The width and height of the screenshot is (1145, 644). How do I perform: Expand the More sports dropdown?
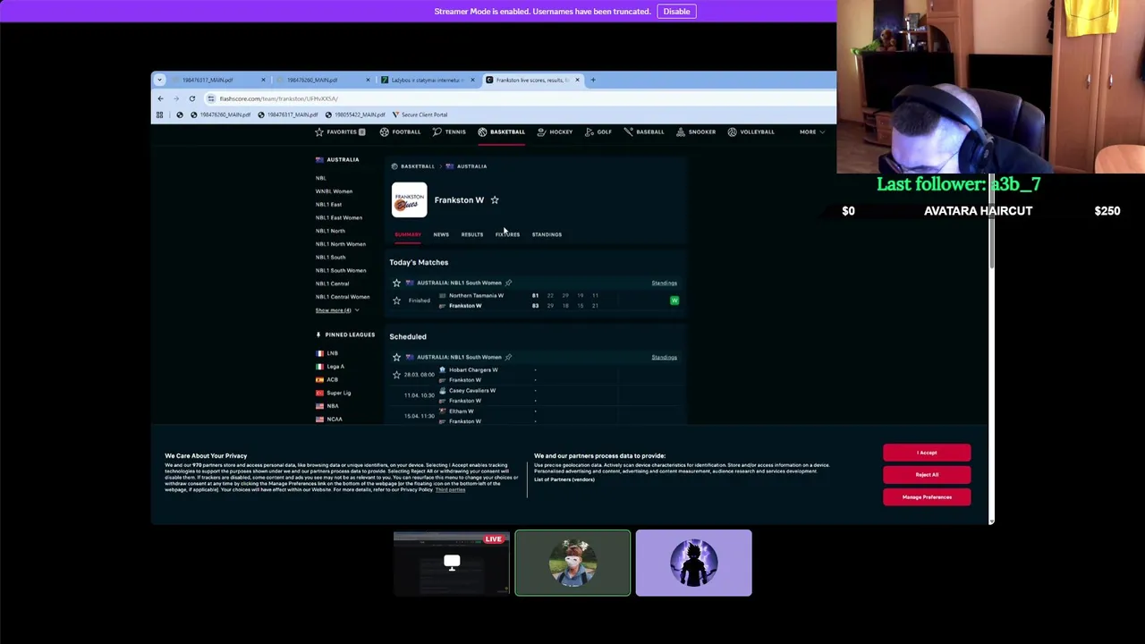tap(812, 131)
